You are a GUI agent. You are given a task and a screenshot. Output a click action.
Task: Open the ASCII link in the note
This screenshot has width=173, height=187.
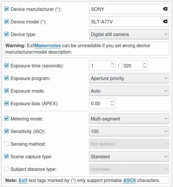(x=130, y=181)
